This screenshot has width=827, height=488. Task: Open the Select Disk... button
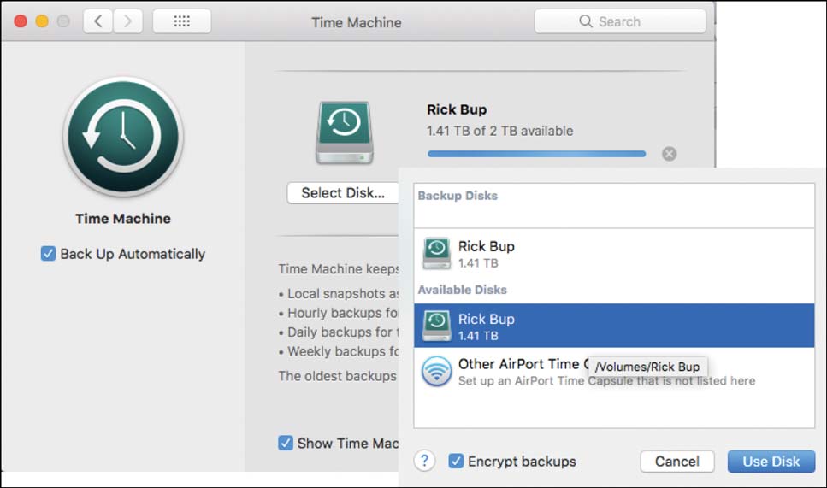(x=343, y=193)
